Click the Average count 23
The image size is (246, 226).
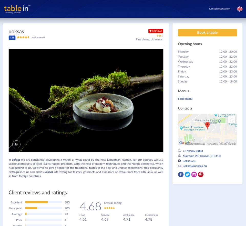[66, 214]
